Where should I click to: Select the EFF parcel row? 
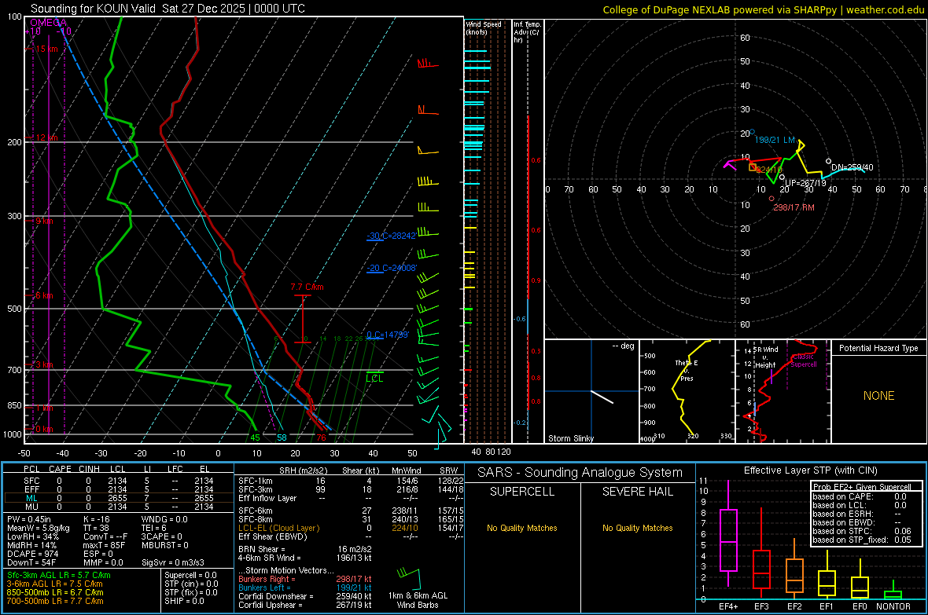118,489
